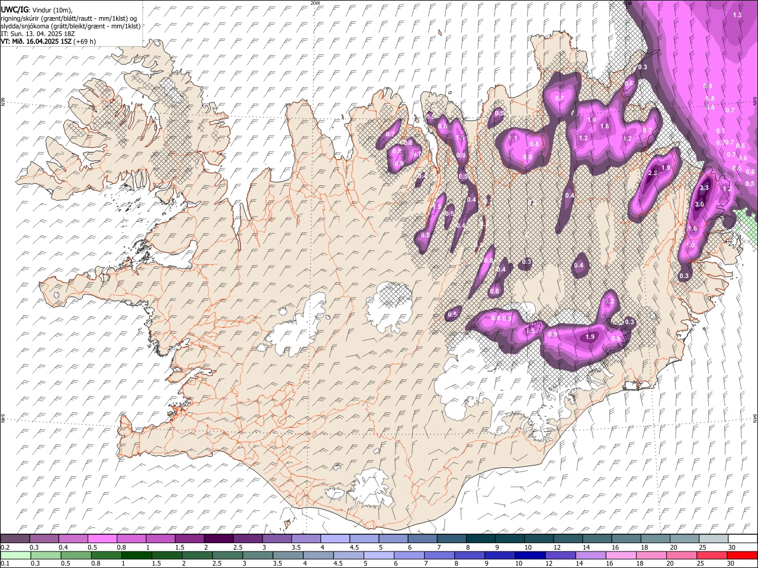Click the '30' label under the upper legend
The width and height of the screenshot is (758, 568).
[732, 547]
